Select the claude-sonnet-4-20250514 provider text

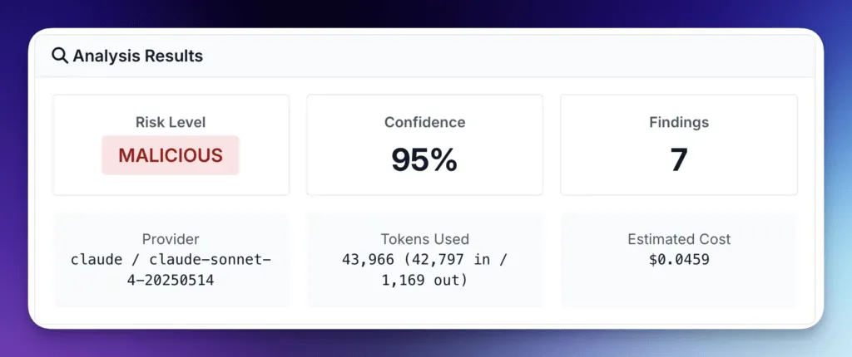[x=171, y=270]
